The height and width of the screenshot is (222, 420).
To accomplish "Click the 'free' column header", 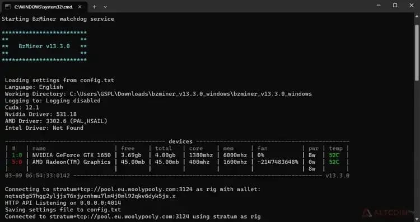I will [x=128, y=148].
